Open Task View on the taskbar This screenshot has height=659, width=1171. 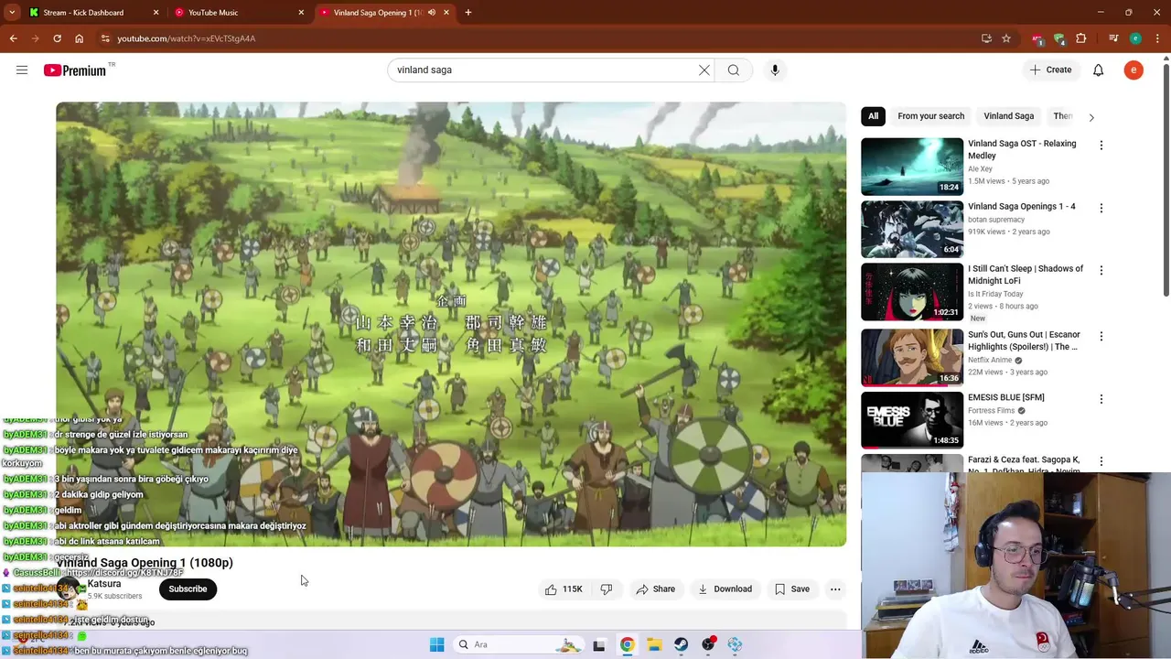(x=599, y=644)
